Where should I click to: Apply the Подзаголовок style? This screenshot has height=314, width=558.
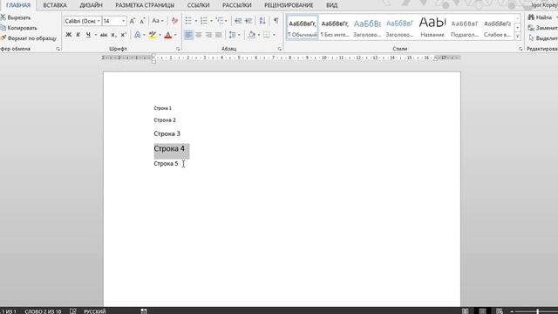point(465,27)
